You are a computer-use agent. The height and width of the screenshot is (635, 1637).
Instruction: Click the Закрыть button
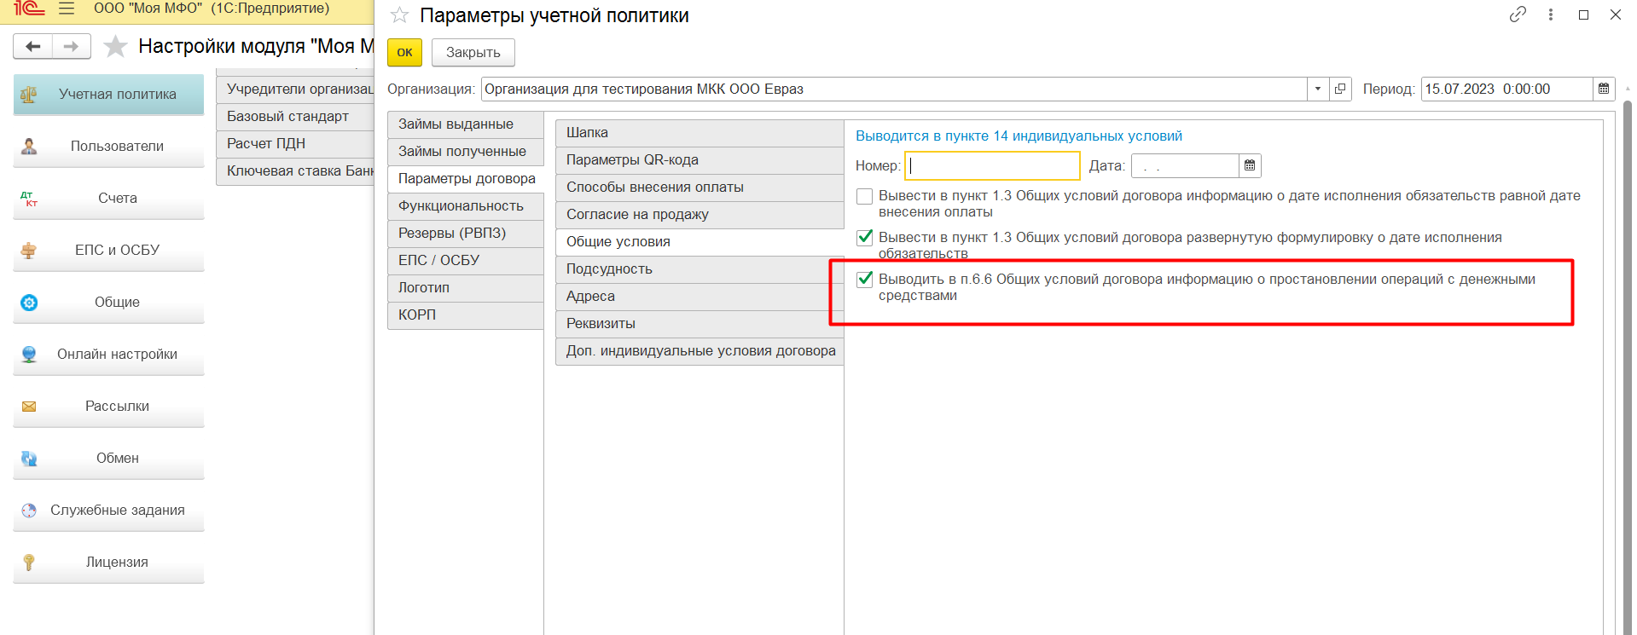pos(473,53)
